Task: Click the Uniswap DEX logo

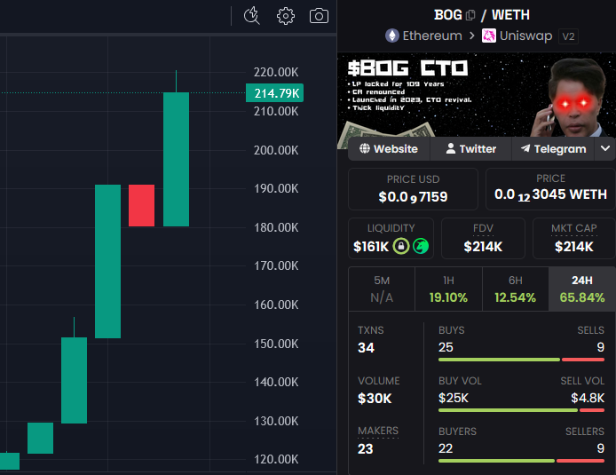Action: (489, 36)
